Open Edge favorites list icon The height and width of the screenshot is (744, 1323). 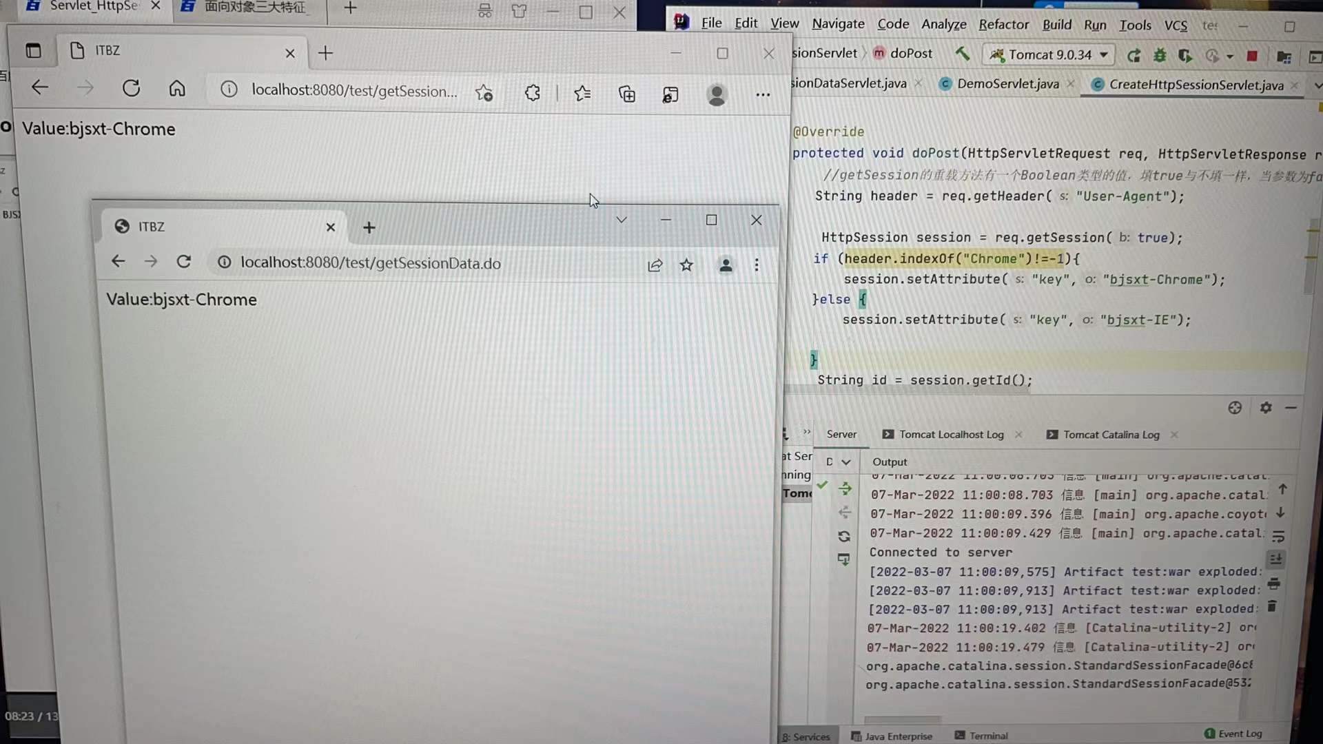pyautogui.click(x=582, y=93)
